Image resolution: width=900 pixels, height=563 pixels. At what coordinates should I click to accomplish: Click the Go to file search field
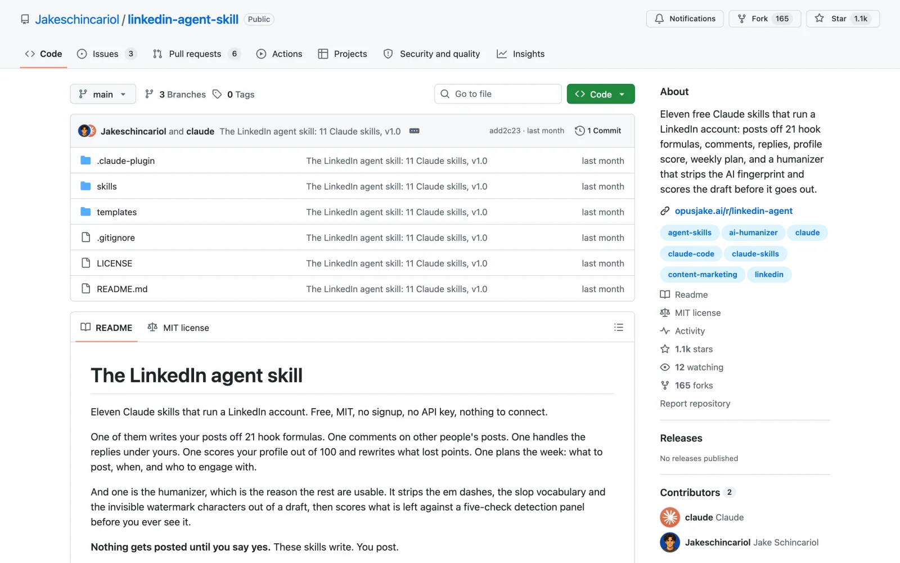(x=498, y=94)
